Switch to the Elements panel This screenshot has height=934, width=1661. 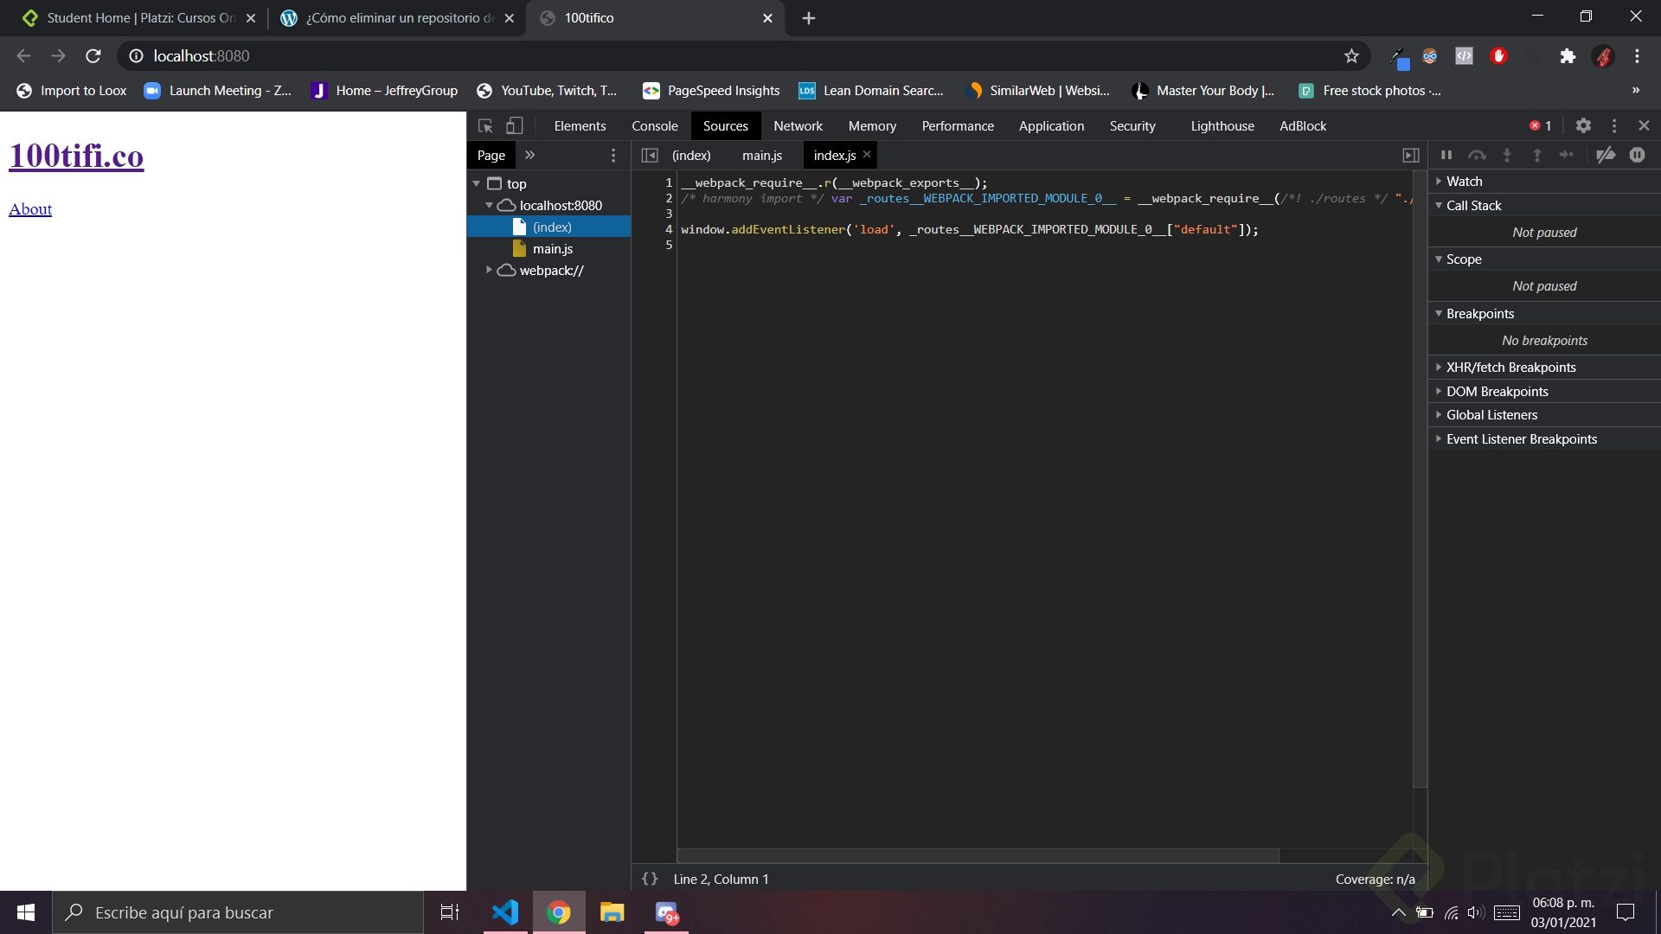580,126
